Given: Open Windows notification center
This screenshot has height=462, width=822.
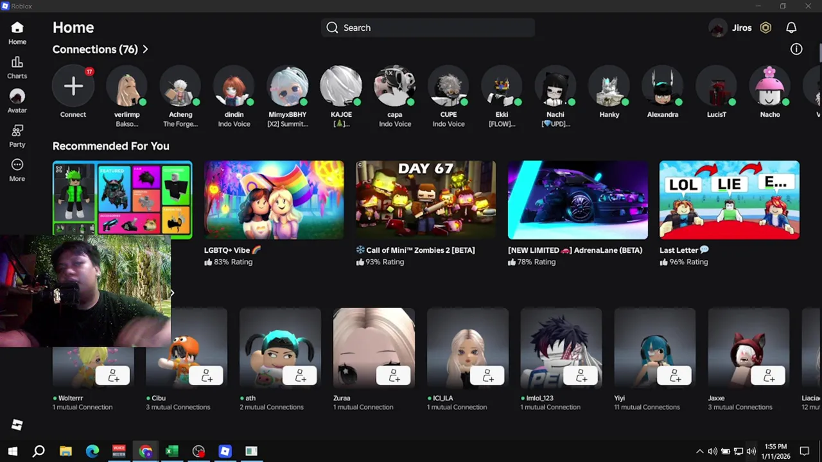Looking at the screenshot, I should point(805,451).
